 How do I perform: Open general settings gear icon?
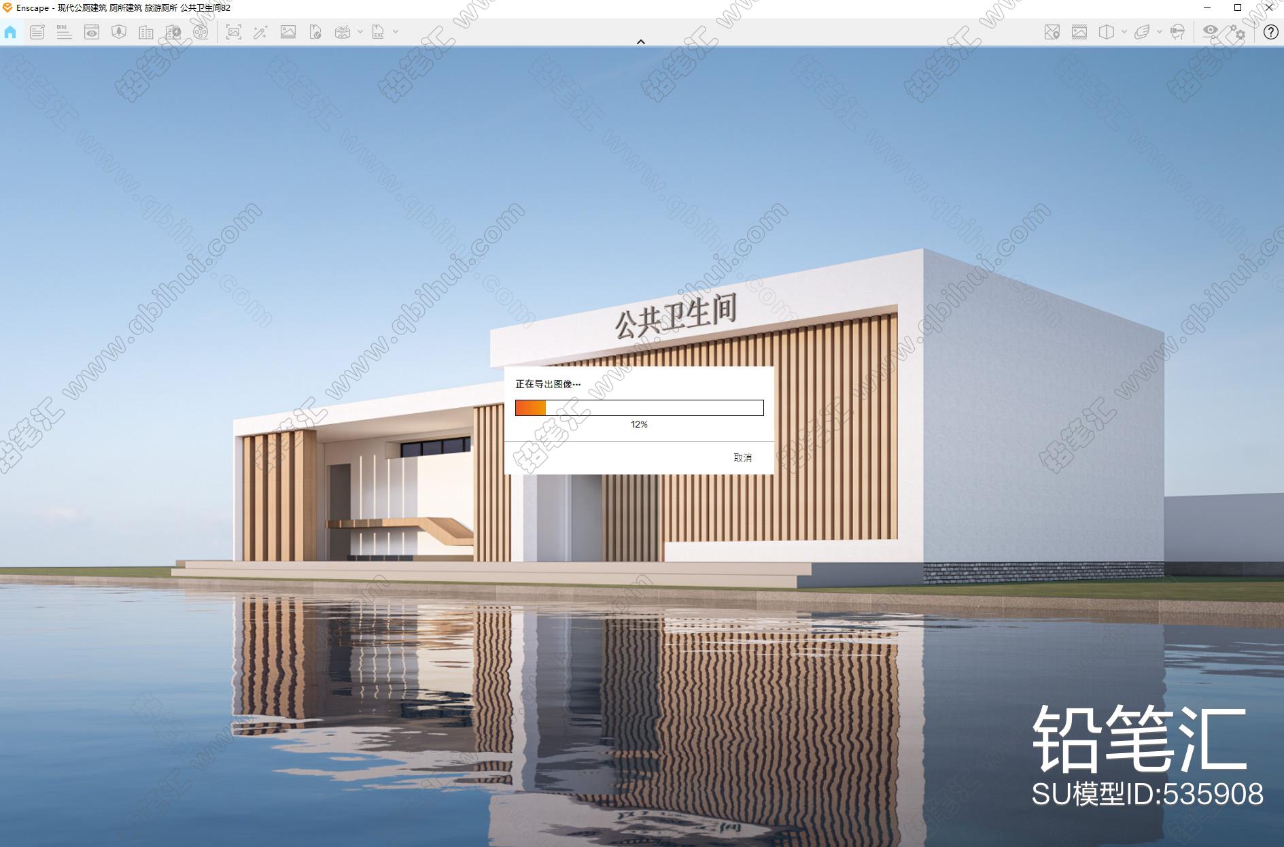(x=1237, y=32)
